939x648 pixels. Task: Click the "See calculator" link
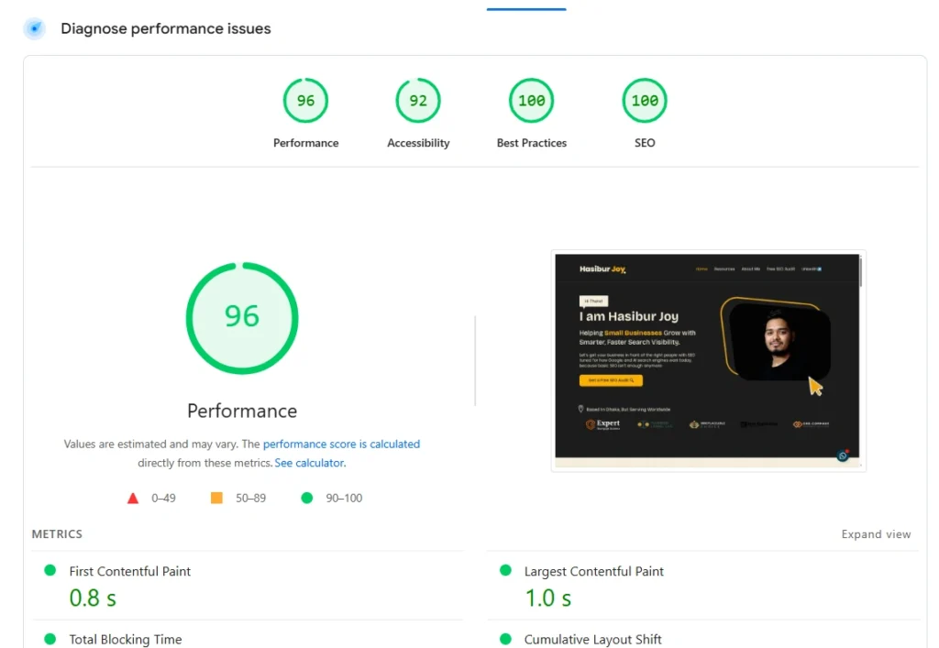(x=309, y=463)
